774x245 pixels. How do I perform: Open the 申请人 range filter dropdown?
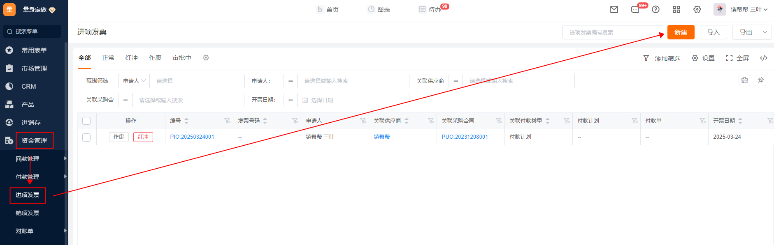(134, 81)
